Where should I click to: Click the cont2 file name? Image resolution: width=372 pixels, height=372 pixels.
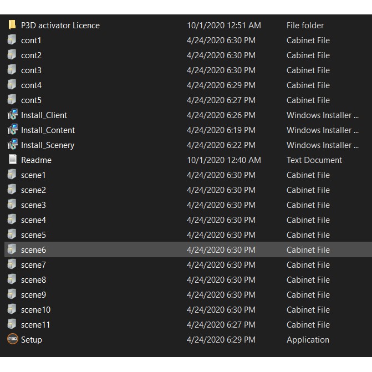click(x=31, y=55)
